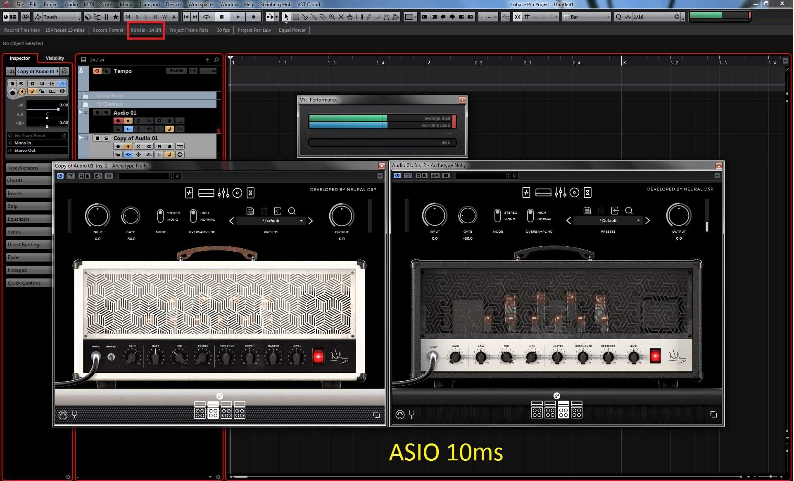Toggle Inspector monitor speaker button
The image size is (794, 481).
[x=22, y=92]
